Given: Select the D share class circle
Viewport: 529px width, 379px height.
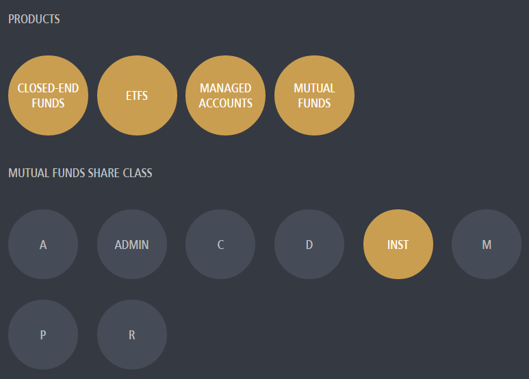Looking at the screenshot, I should point(309,244).
